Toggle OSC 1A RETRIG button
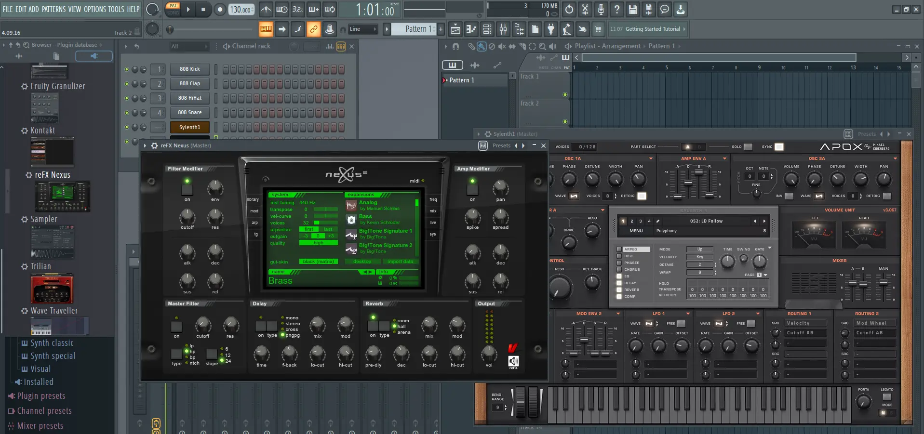The height and width of the screenshot is (434, 924). pos(642,196)
